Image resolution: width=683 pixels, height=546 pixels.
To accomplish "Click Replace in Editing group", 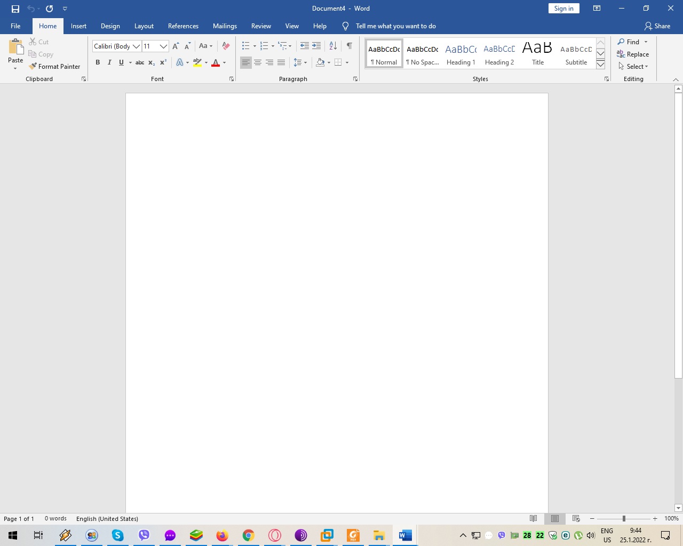I will [633, 54].
